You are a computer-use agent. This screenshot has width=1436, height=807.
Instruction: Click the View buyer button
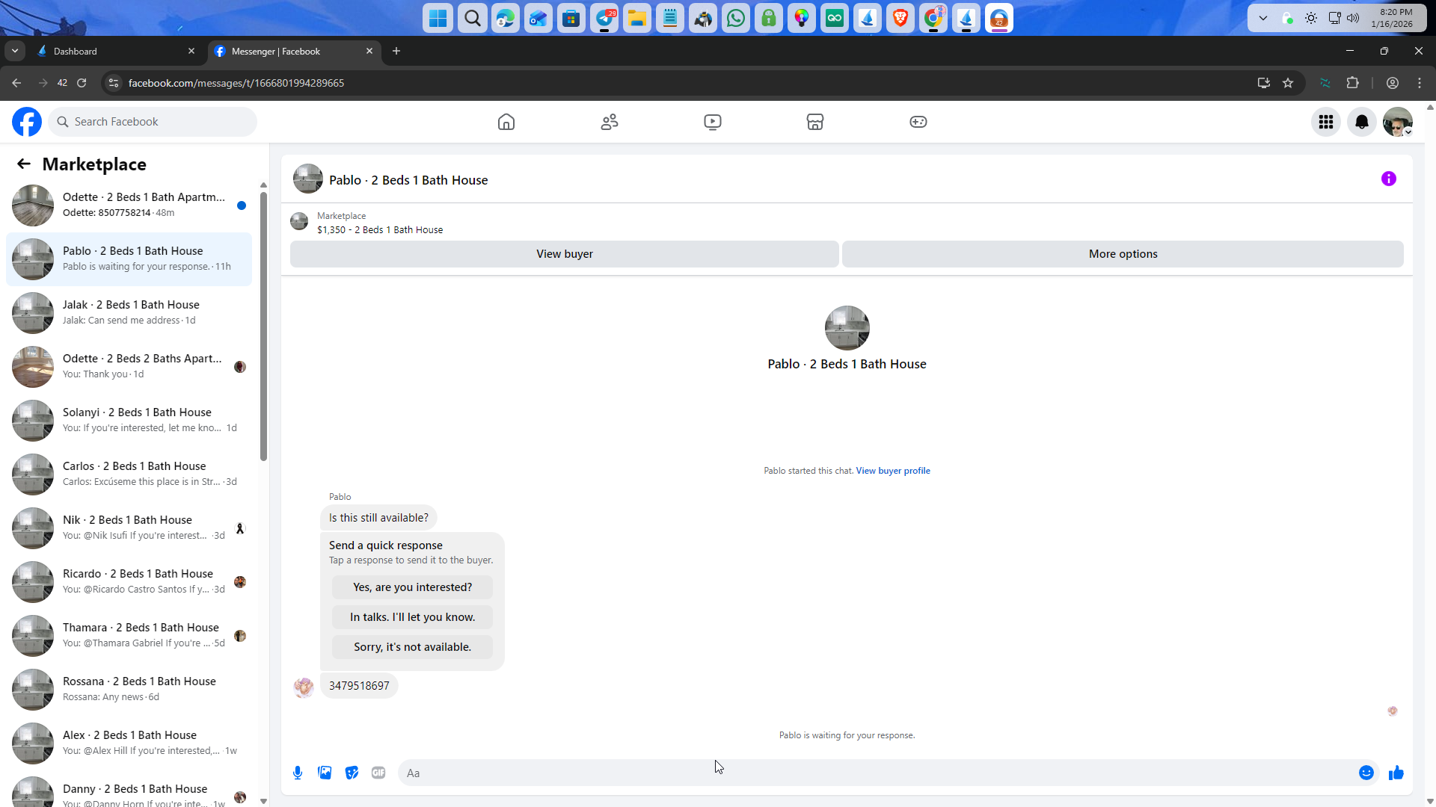pyautogui.click(x=564, y=254)
